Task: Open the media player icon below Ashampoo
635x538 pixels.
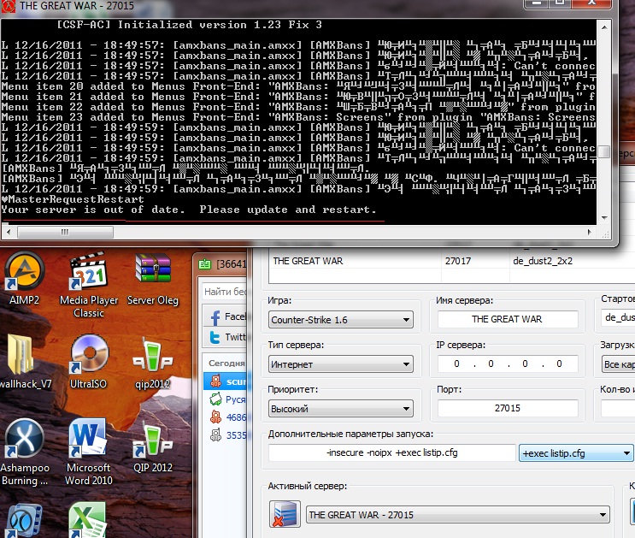Action: [24, 521]
